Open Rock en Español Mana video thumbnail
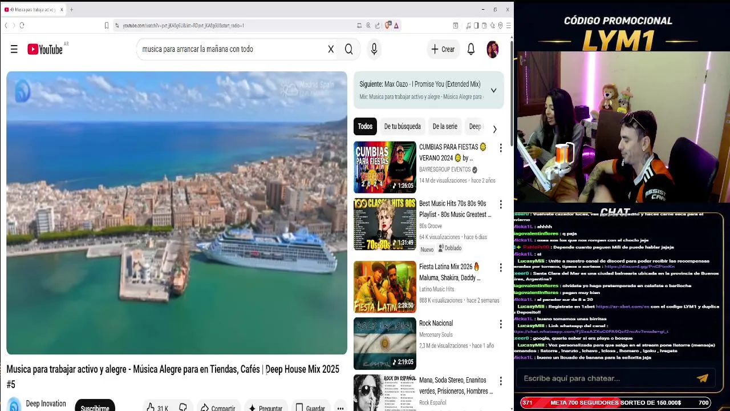The height and width of the screenshot is (411, 730). coord(385,393)
